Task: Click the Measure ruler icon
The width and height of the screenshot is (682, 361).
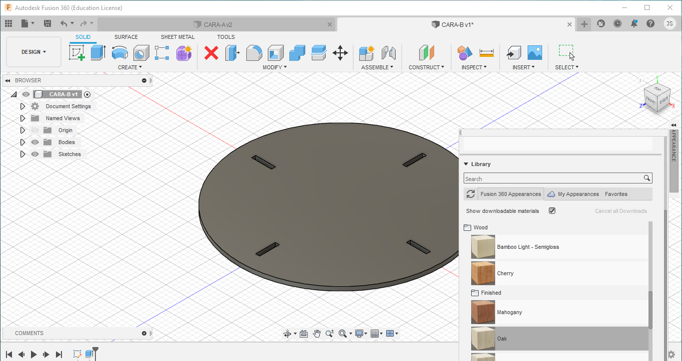Action: (486, 53)
